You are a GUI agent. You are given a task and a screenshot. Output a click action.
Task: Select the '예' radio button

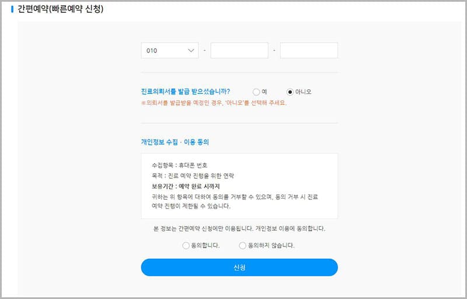coord(256,92)
